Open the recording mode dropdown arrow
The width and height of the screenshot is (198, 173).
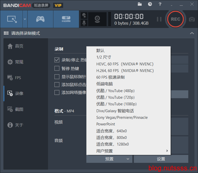click(25, 19)
